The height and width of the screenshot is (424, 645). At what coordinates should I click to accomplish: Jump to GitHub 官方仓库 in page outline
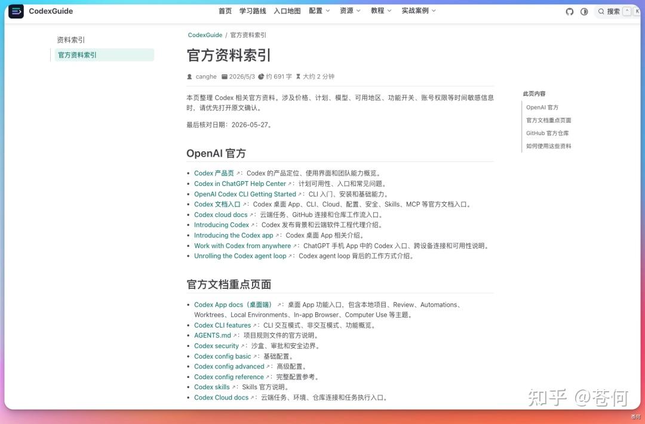coord(548,133)
